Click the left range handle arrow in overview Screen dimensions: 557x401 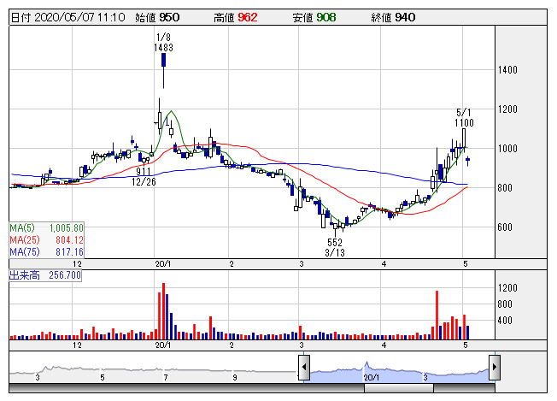pyautogui.click(x=302, y=369)
